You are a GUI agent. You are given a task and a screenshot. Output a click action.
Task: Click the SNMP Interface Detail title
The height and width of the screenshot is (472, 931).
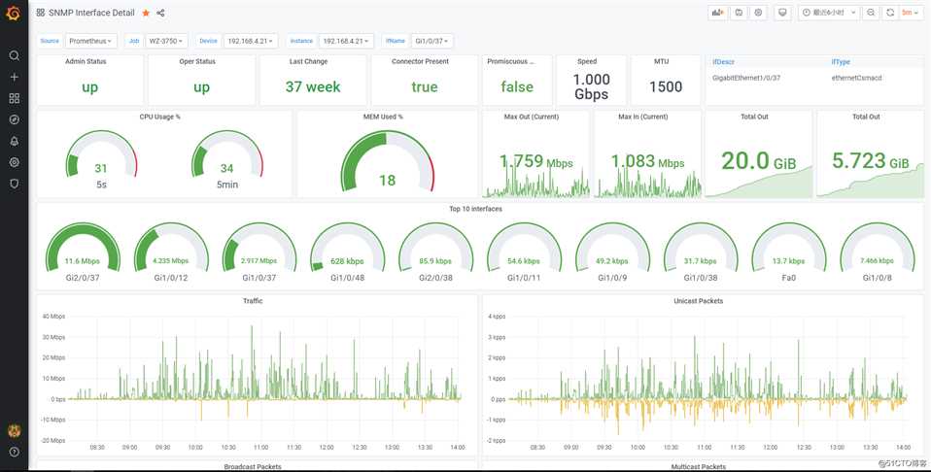click(x=91, y=13)
